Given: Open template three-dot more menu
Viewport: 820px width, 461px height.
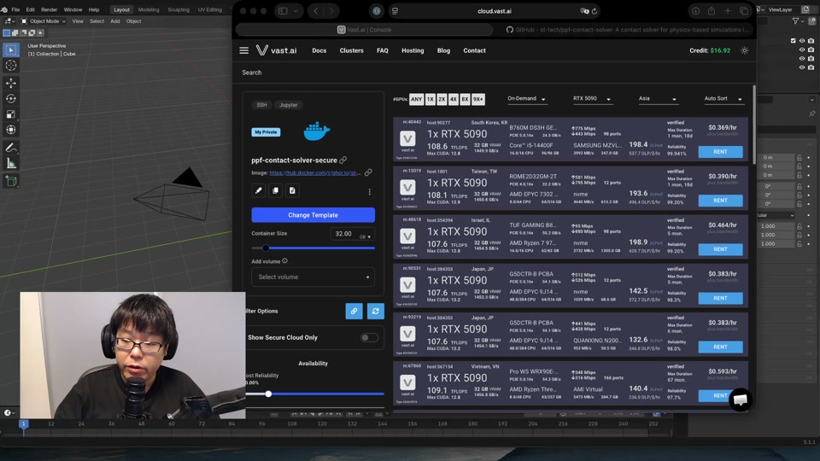Looking at the screenshot, I should [369, 192].
